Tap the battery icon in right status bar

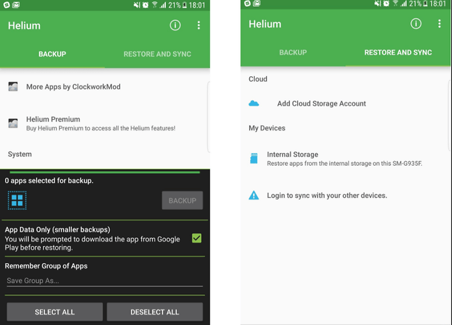coord(425,3)
